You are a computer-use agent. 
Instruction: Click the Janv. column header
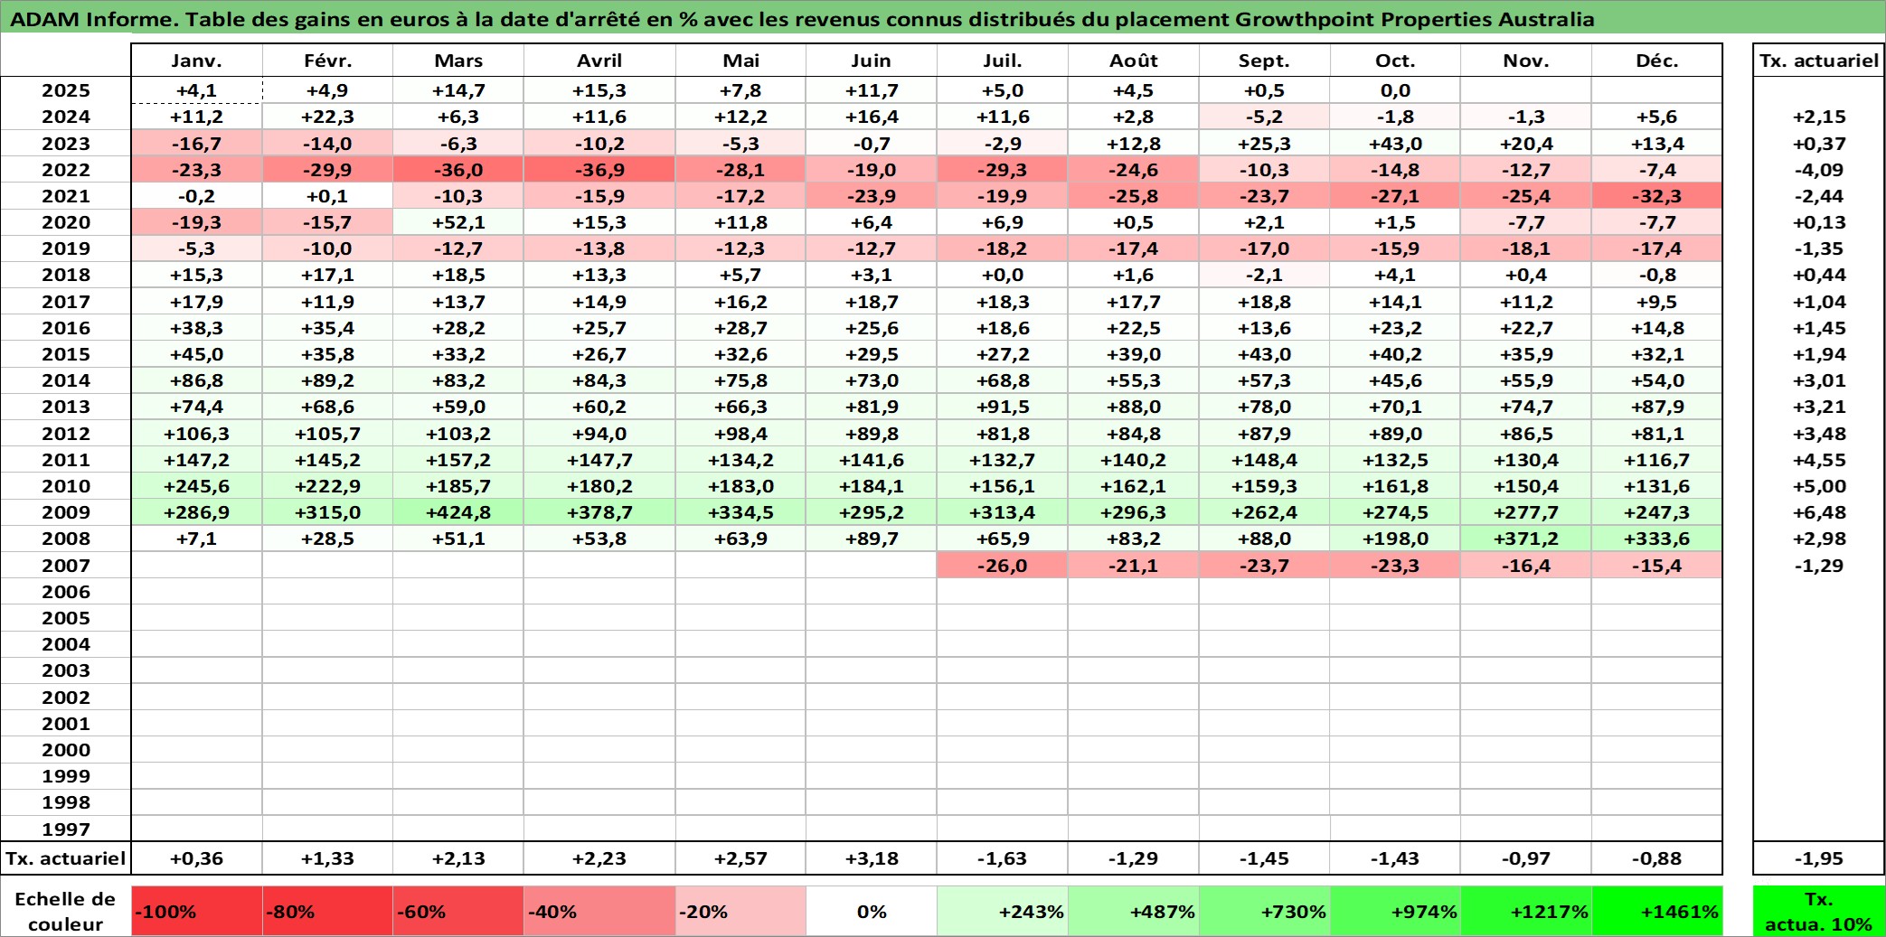[197, 61]
